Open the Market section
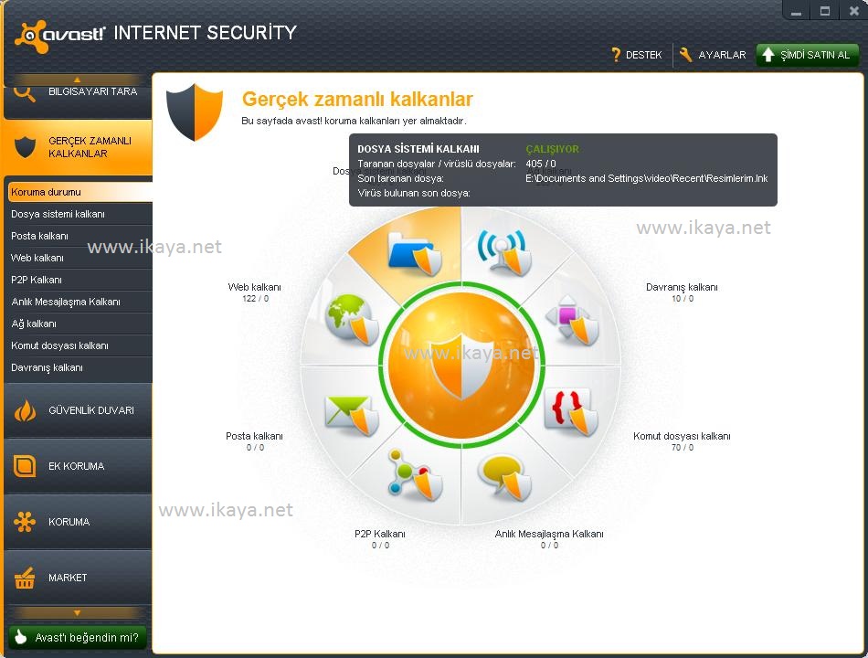The width and height of the screenshot is (868, 658). coord(78,578)
